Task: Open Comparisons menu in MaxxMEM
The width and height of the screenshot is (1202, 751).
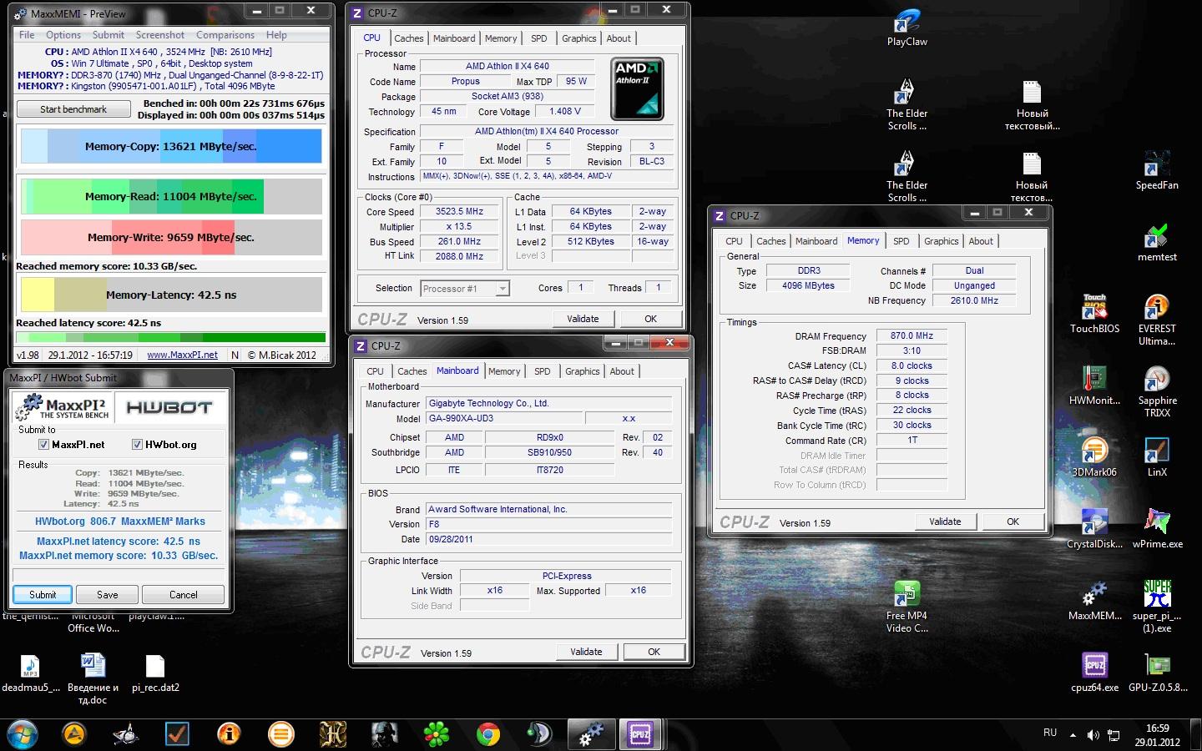Action: pyautogui.click(x=225, y=35)
